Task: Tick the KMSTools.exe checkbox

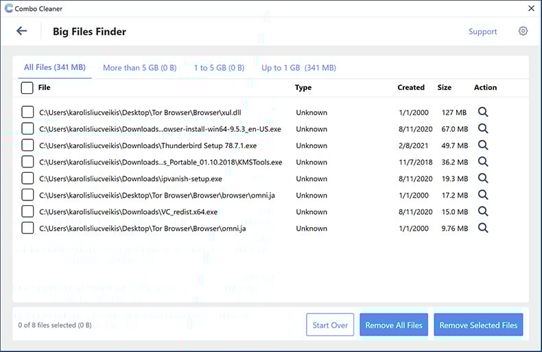Action: 27,162
